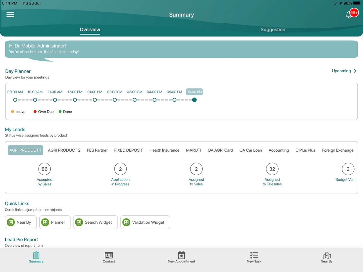Select the AGRI PRODUCT 2 product tab
This screenshot has height=272, width=363.
click(64, 150)
